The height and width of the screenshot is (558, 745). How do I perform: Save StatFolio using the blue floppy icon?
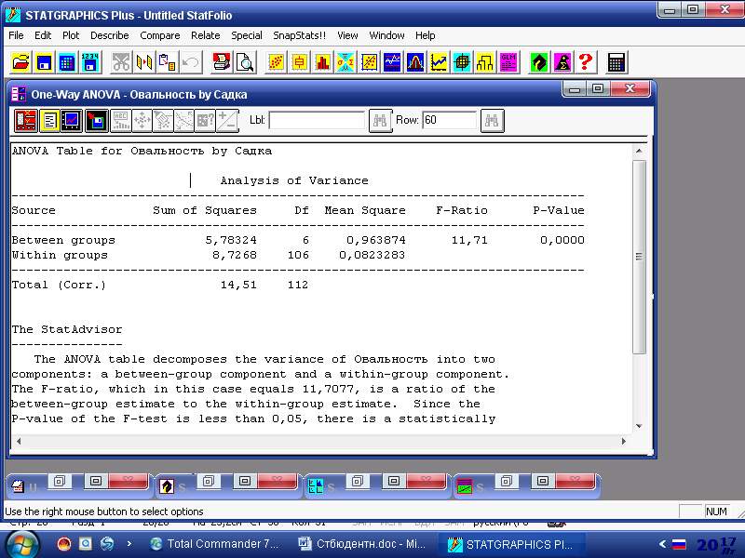coord(44,62)
